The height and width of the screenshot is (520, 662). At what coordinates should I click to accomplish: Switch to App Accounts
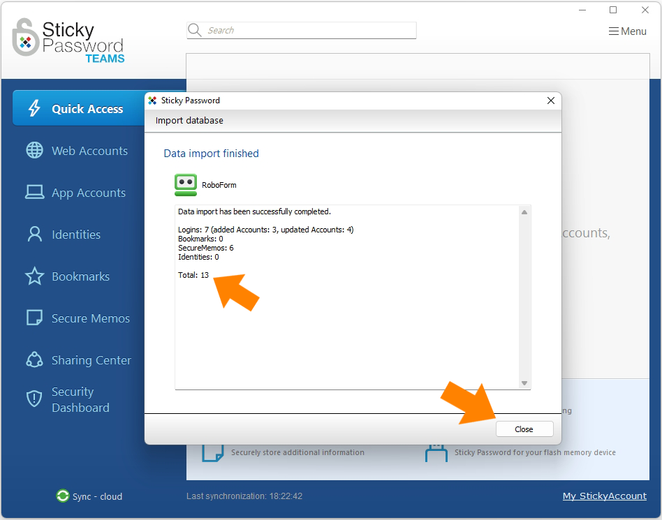(89, 193)
